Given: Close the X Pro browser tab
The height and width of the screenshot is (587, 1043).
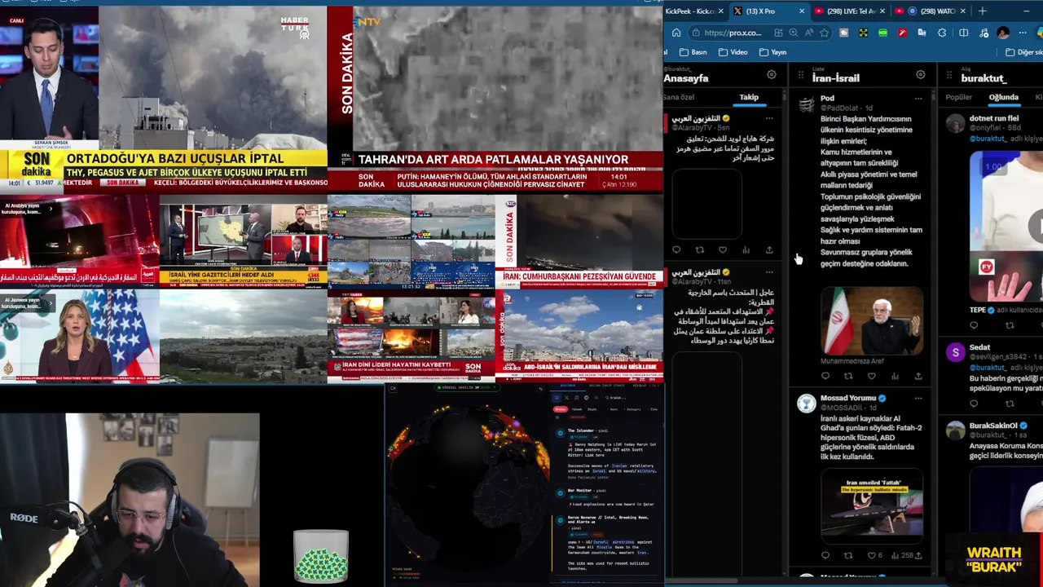Looking at the screenshot, I should (x=801, y=11).
